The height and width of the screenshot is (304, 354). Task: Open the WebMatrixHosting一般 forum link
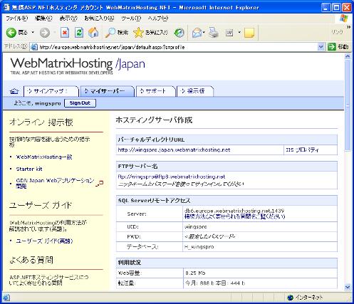pos(44,157)
